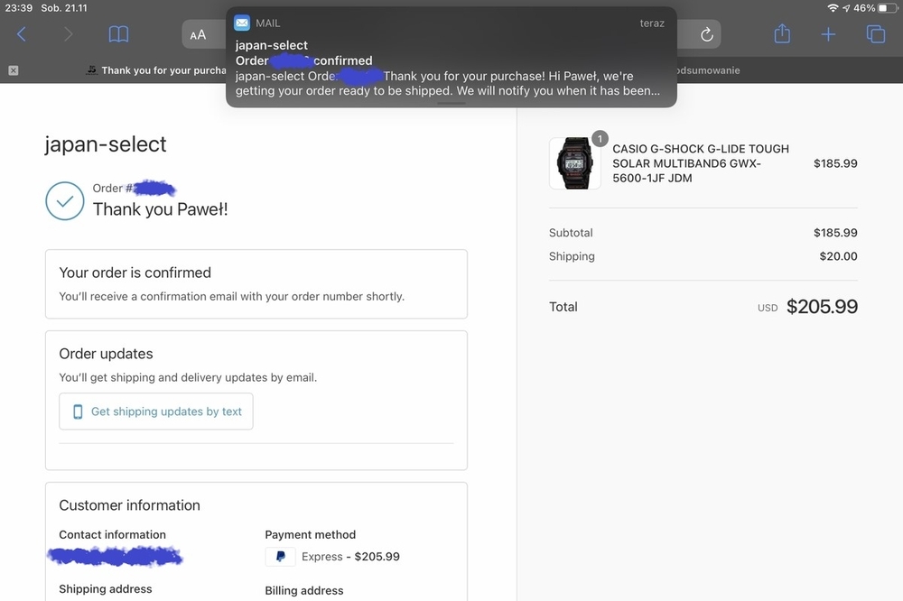Click 'Get shipping updates by text' button
903x601 pixels.
(x=156, y=411)
